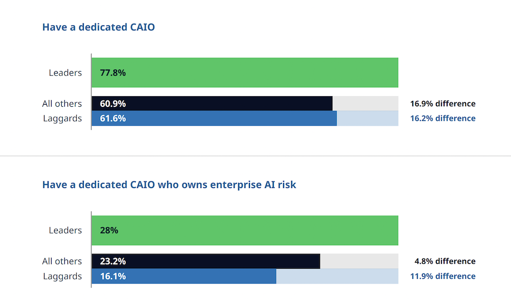Click the blue "11.9% difference" label

(443, 276)
